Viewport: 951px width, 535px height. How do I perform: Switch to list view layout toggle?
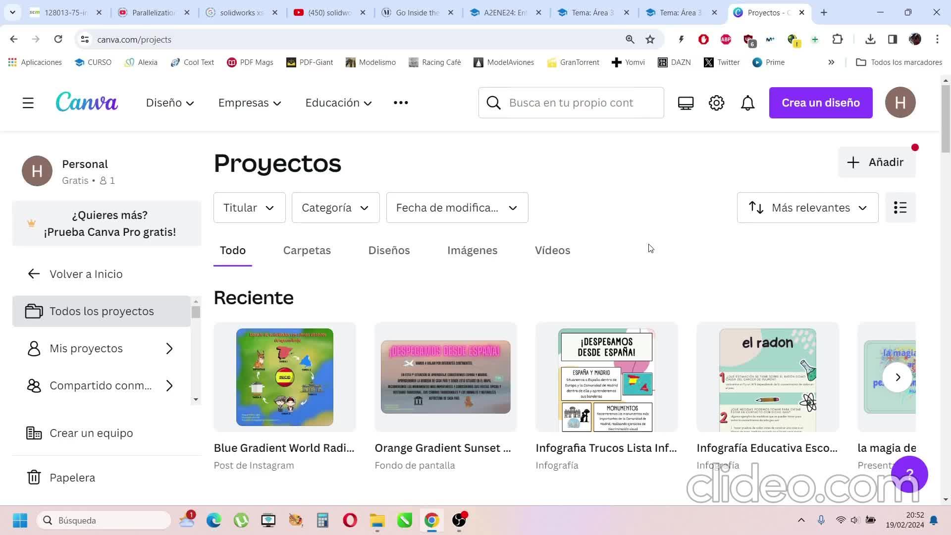coord(900,208)
